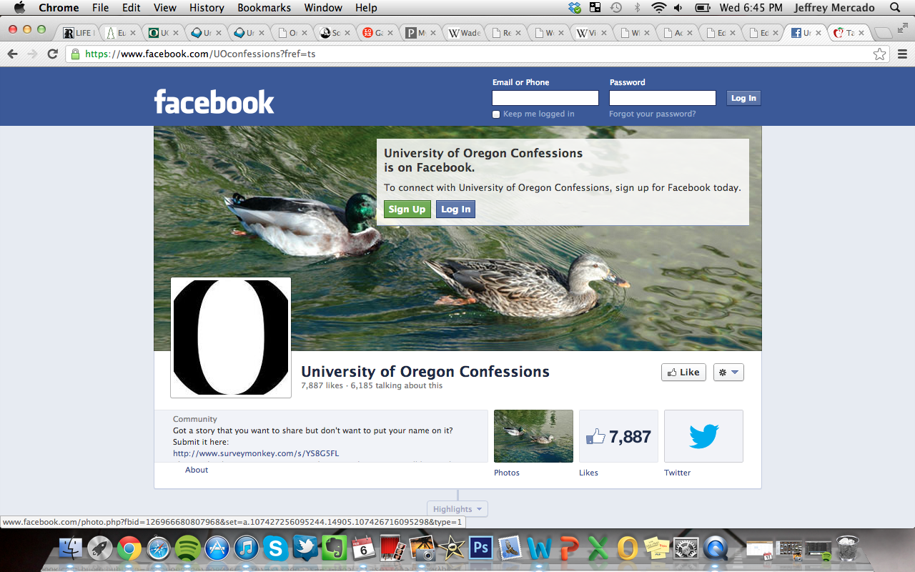
Task: Click the green Sign Up button
Action: tap(407, 209)
